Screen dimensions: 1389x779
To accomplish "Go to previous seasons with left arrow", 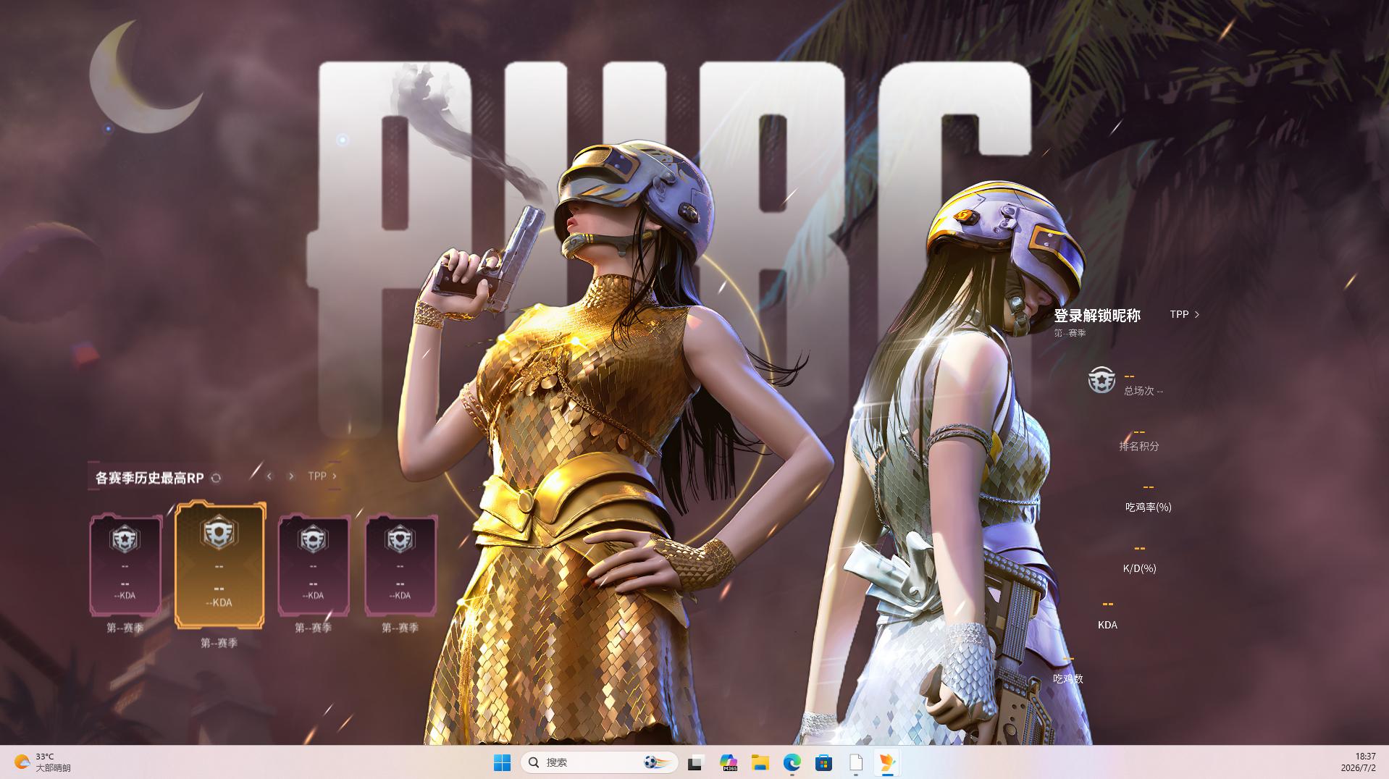I will point(269,476).
